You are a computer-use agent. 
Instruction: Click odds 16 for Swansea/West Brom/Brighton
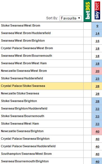(97, 41)
